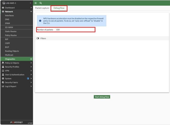
Task: Click the Security Fabric icon
Action: click(x=3, y=82)
